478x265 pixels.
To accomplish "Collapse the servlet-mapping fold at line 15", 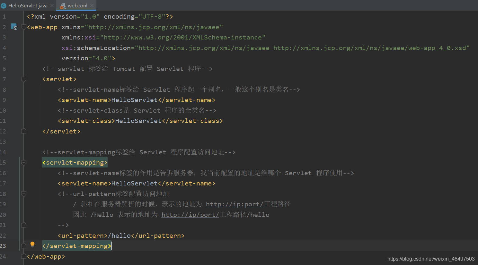I will click(x=23, y=162).
